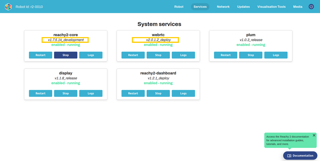Click the Reachy 2 documentation tooltip text

pos(288,140)
